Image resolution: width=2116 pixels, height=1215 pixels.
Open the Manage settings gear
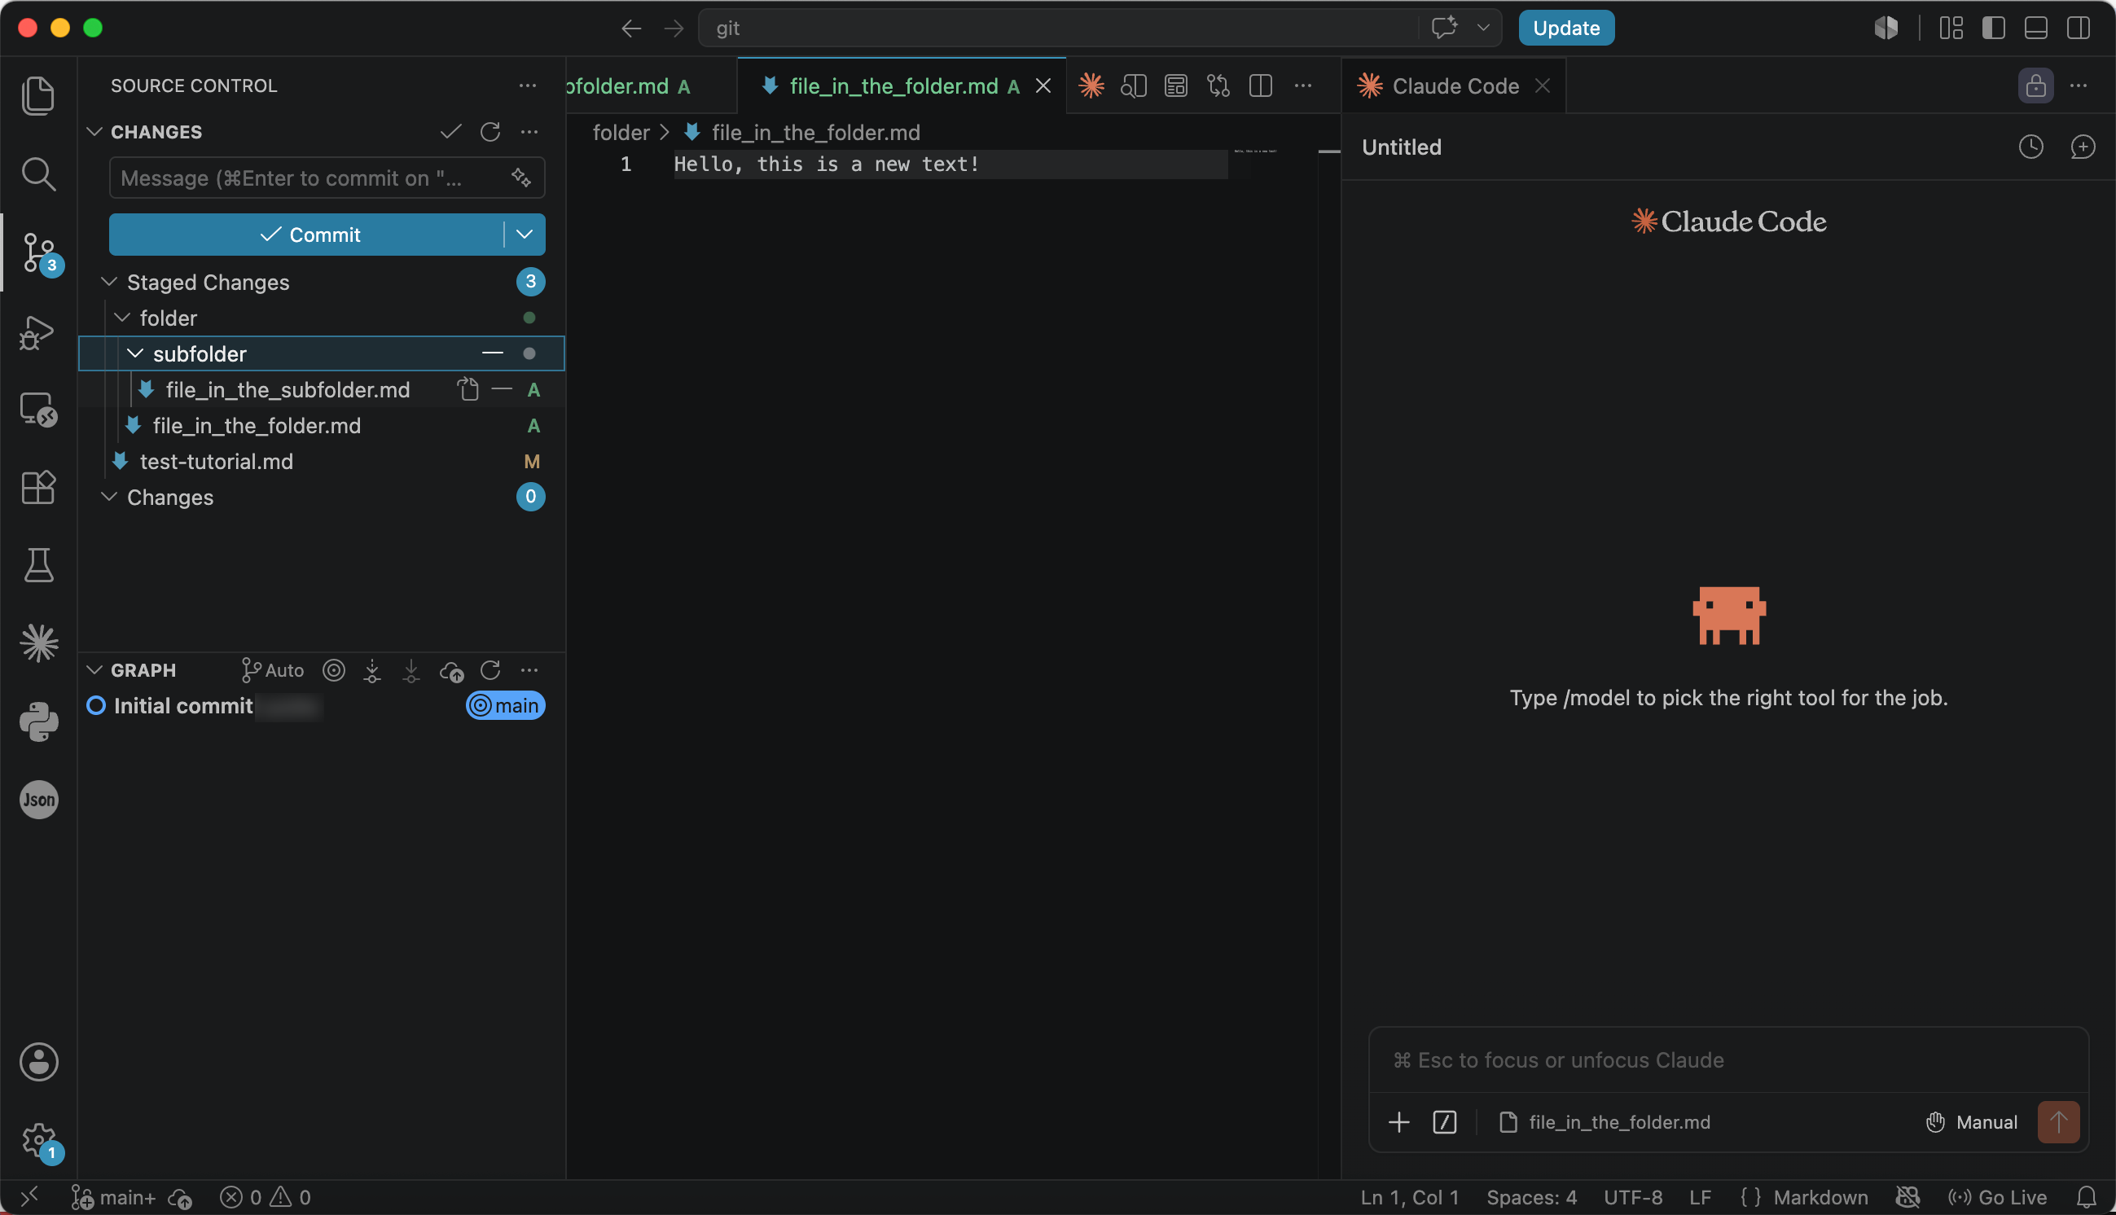38,1140
